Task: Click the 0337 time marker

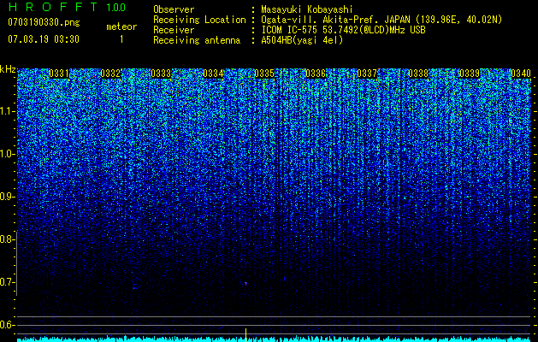Action: pyautogui.click(x=367, y=74)
